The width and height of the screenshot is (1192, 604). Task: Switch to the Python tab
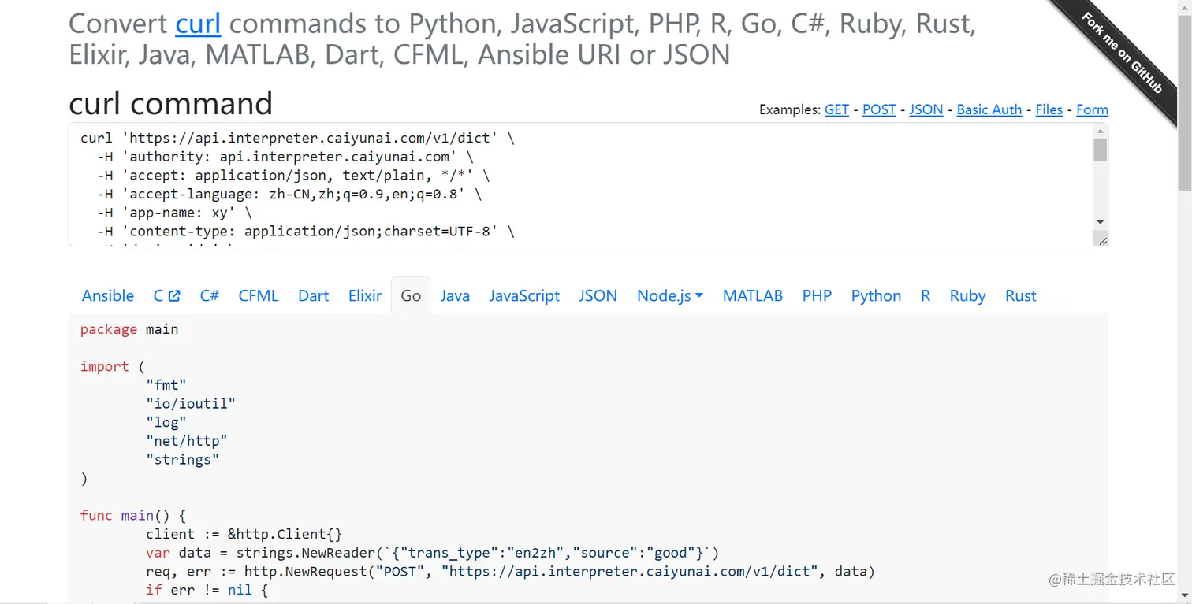click(x=876, y=296)
